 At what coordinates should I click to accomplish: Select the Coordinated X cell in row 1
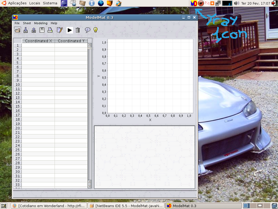tap(38, 45)
